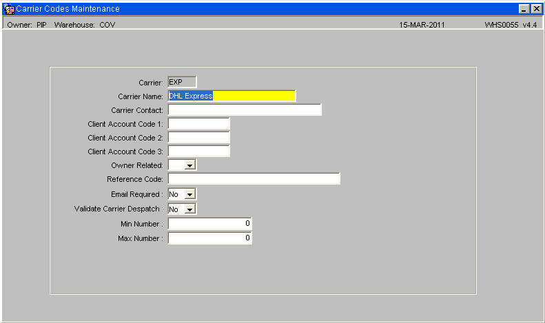Click the Max Number field
Image resolution: width=545 pixels, height=323 pixels.
[x=210, y=238]
